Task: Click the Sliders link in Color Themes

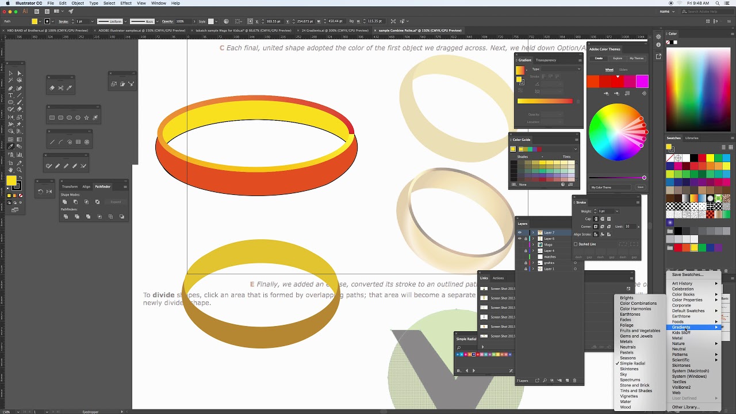Action: [x=623, y=70]
